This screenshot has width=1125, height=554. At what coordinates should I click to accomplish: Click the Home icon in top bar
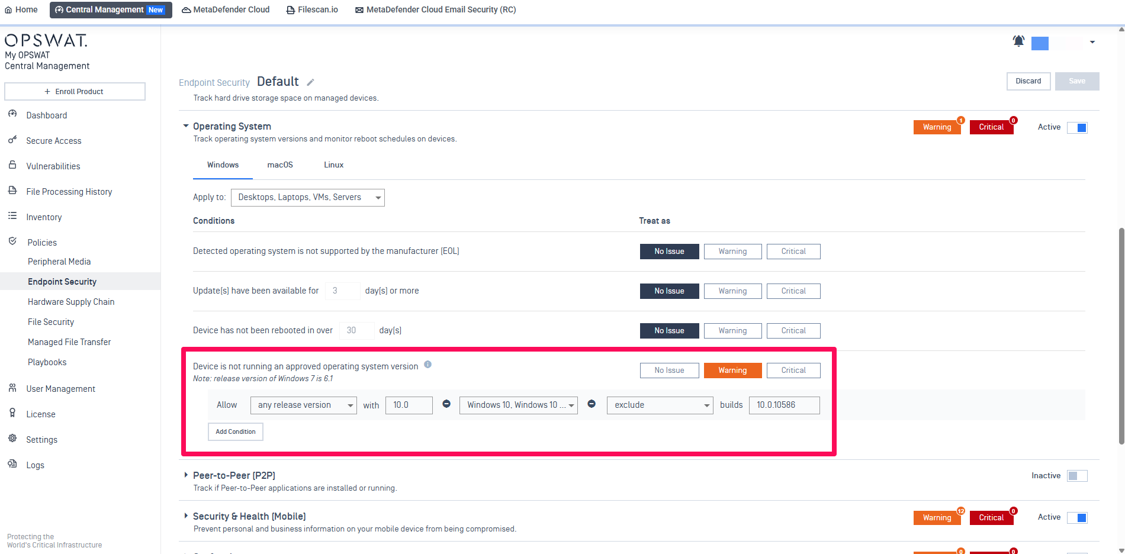point(8,10)
